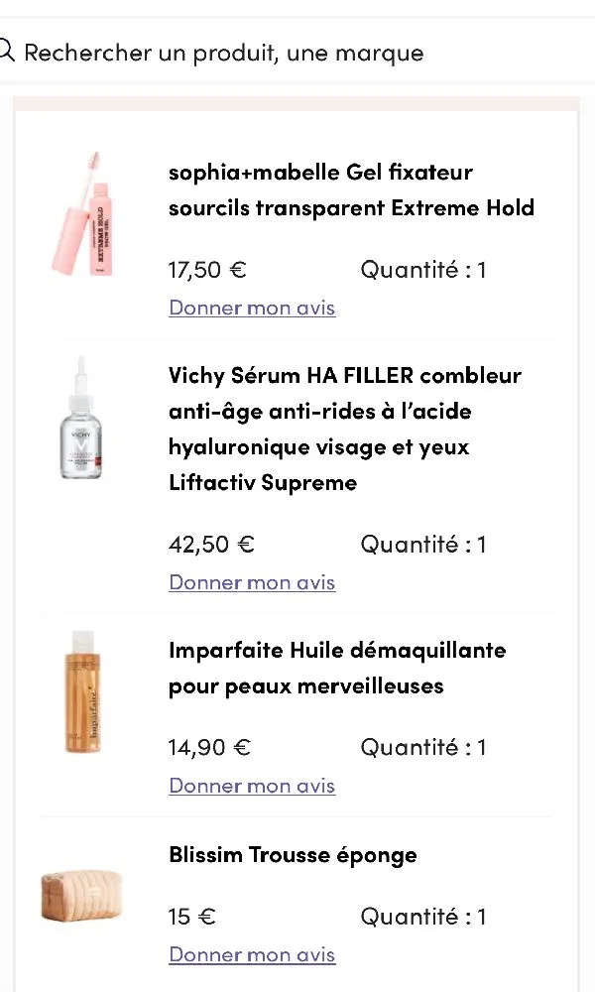Viewport: 595px width, 992px height.
Task: Click the Blissim sponge pouch image
Action: click(82, 896)
